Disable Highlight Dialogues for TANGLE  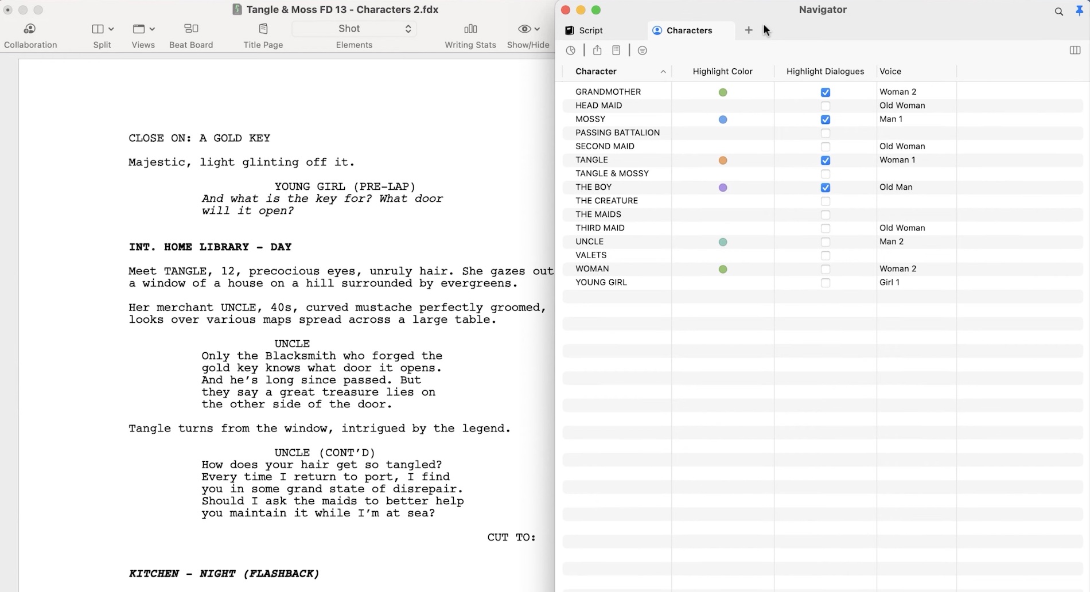click(825, 161)
